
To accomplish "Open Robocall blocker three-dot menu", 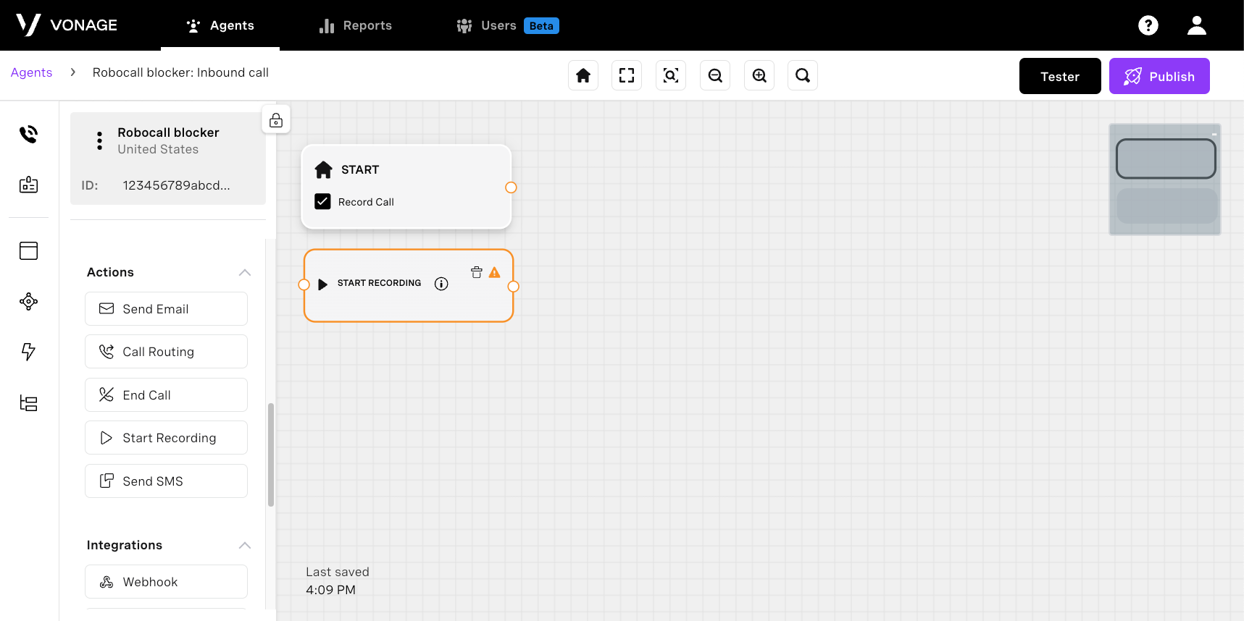I will pyautogui.click(x=99, y=140).
